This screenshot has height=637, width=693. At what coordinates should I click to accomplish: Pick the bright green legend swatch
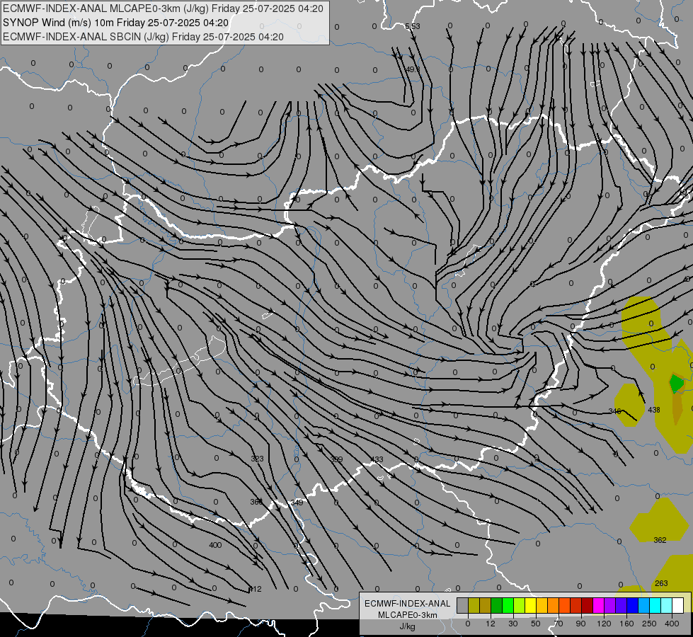tap(508, 605)
